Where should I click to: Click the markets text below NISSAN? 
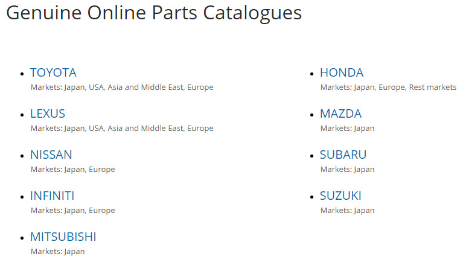73,170
